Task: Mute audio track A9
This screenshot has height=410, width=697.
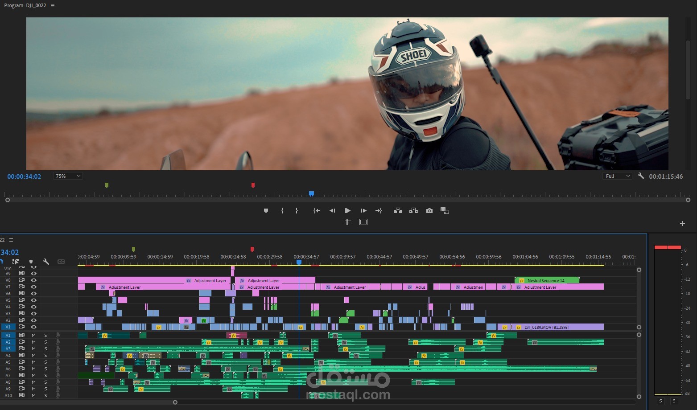Action: [33, 389]
